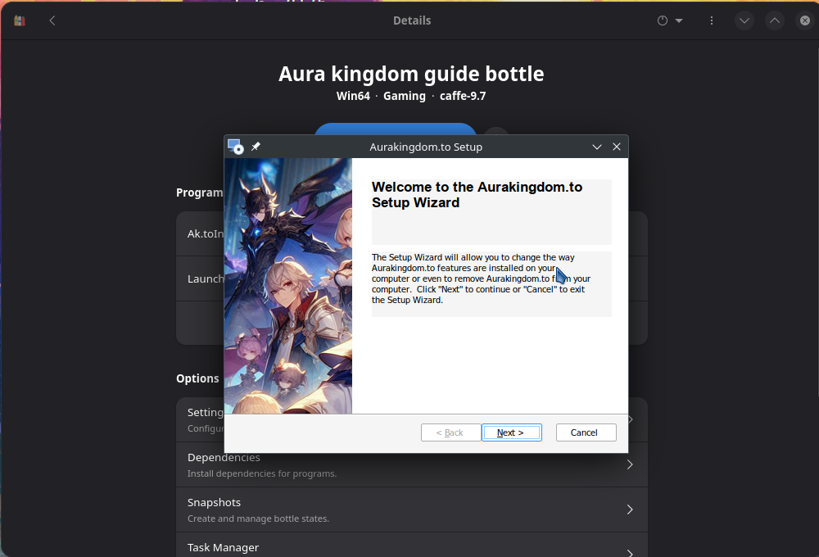Viewport: 819px width, 557px height.
Task: Click the installer icon in Setup title bar
Action: [x=236, y=147]
